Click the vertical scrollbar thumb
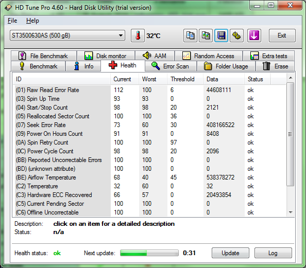The width and height of the screenshot is (306, 268). 291,134
